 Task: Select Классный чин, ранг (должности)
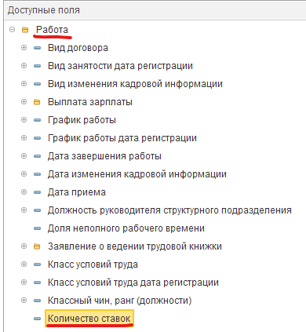tap(119, 301)
